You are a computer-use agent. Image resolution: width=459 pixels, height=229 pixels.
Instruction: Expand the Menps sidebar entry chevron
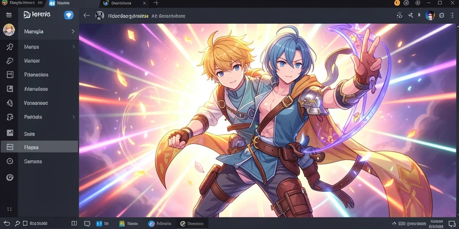(74, 47)
